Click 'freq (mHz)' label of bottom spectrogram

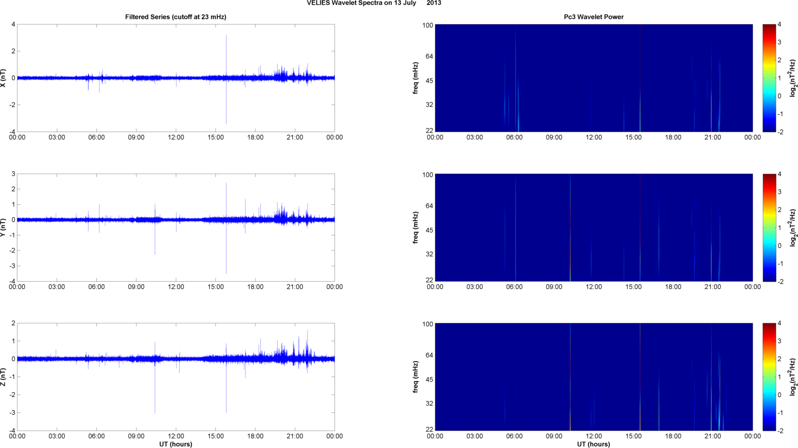[x=416, y=377]
